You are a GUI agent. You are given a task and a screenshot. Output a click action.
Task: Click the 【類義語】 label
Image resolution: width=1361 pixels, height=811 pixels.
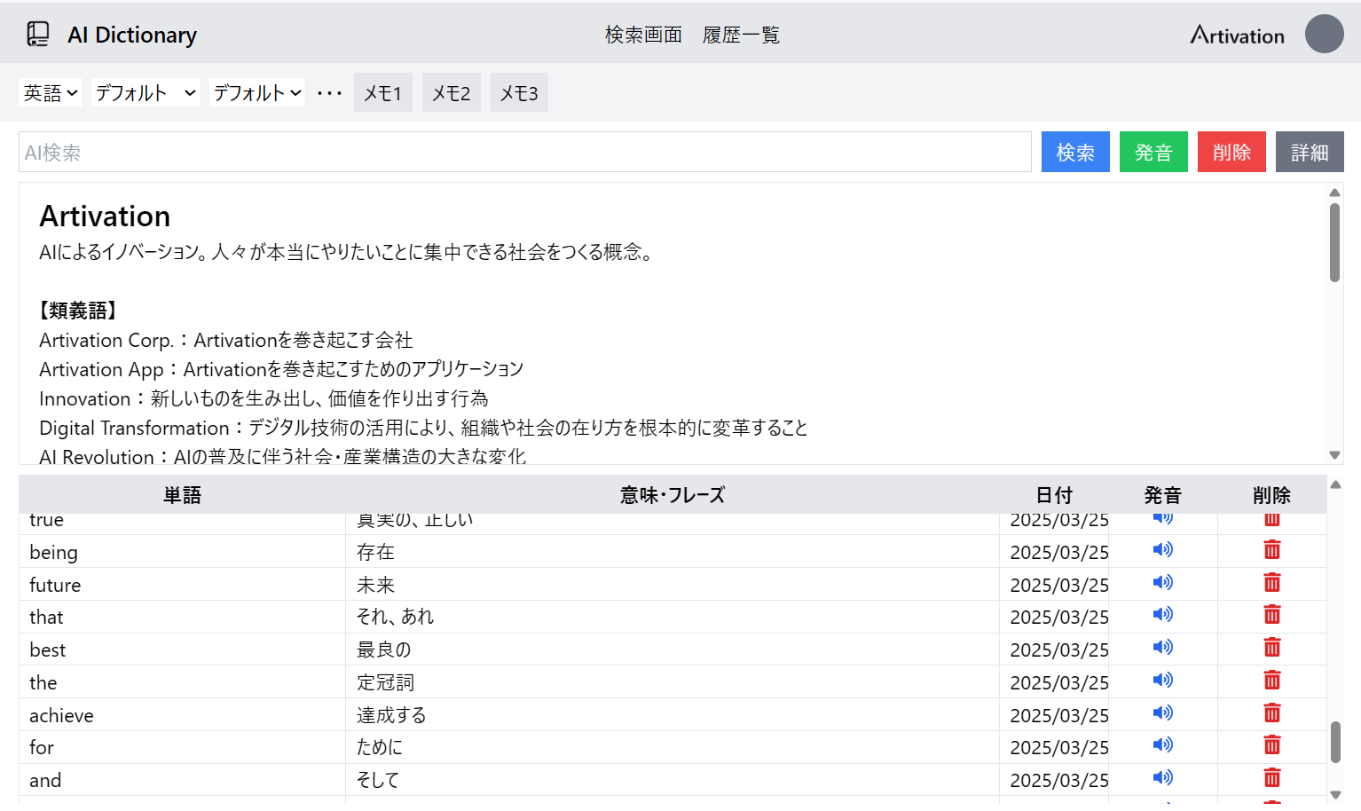tap(79, 310)
